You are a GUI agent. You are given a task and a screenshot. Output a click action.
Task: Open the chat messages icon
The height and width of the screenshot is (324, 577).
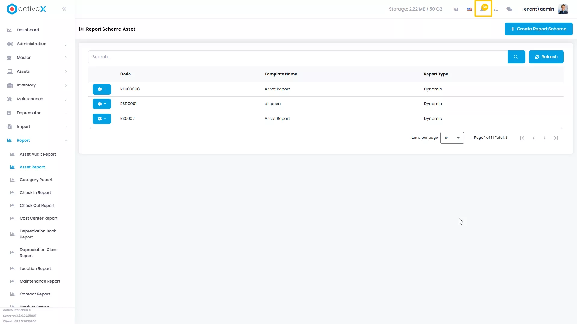tap(509, 9)
